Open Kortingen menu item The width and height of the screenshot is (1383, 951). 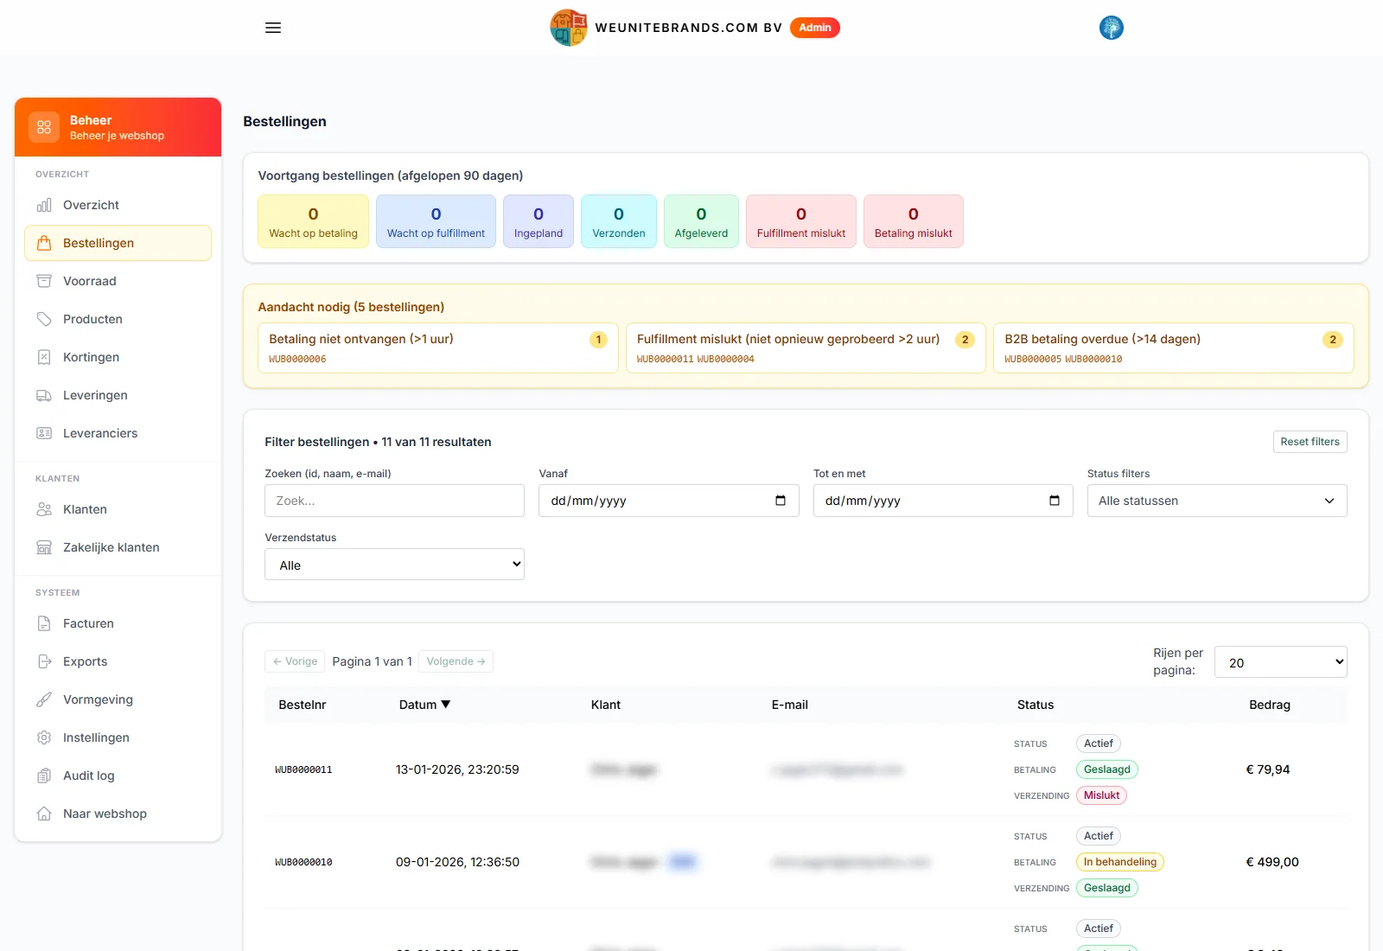(118, 357)
